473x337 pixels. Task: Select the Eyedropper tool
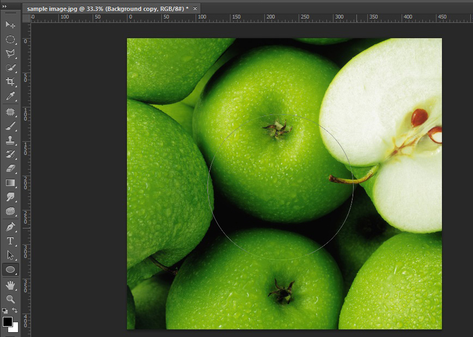(10, 96)
